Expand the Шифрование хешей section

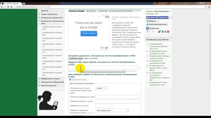[50, 79]
